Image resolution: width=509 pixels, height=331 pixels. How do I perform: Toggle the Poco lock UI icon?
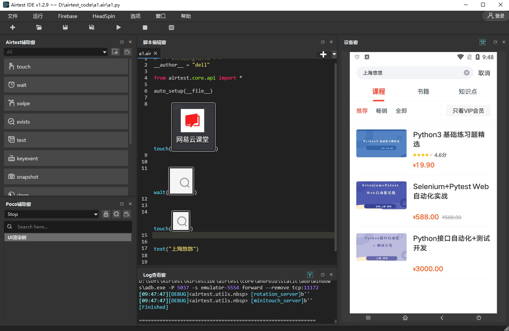click(106, 214)
